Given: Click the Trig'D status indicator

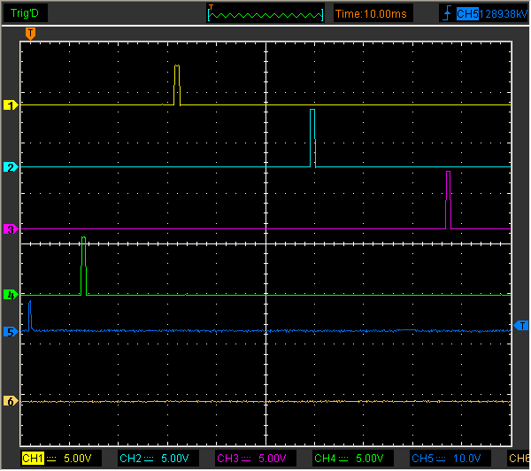Looking at the screenshot, I should tap(25, 13).
